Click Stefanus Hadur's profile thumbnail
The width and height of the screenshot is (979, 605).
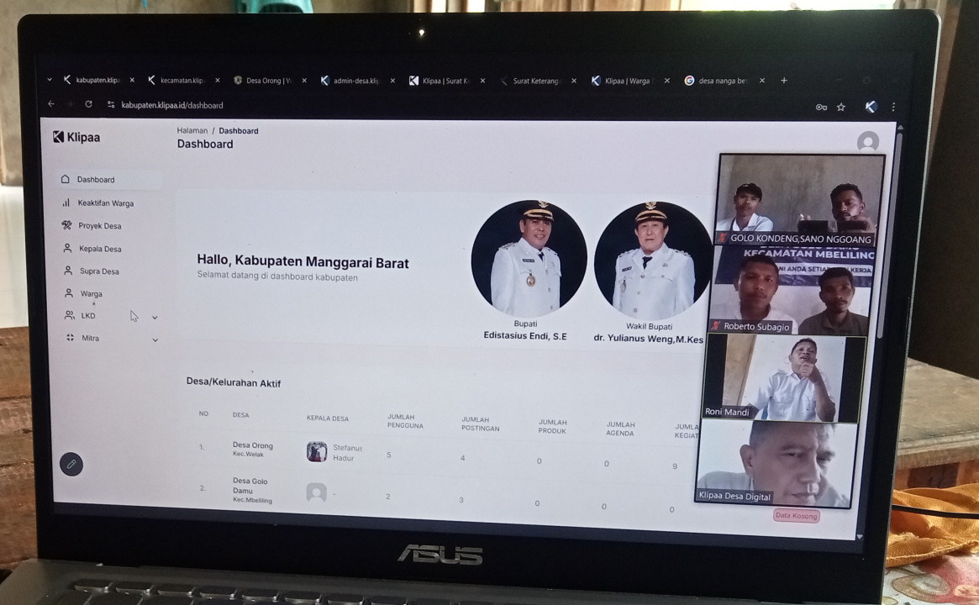coord(316,452)
